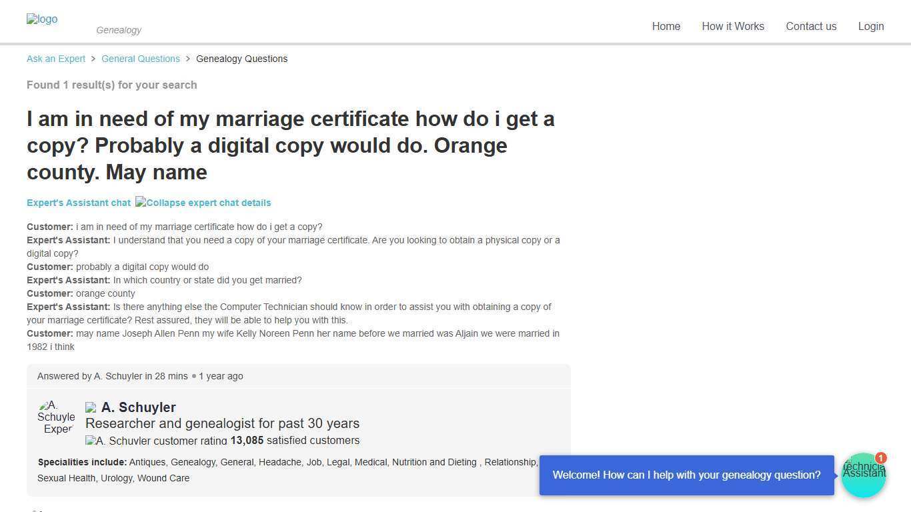The width and height of the screenshot is (911, 512).
Task: Click A. Schuyler's expert avatar image
Action: pyautogui.click(x=57, y=417)
